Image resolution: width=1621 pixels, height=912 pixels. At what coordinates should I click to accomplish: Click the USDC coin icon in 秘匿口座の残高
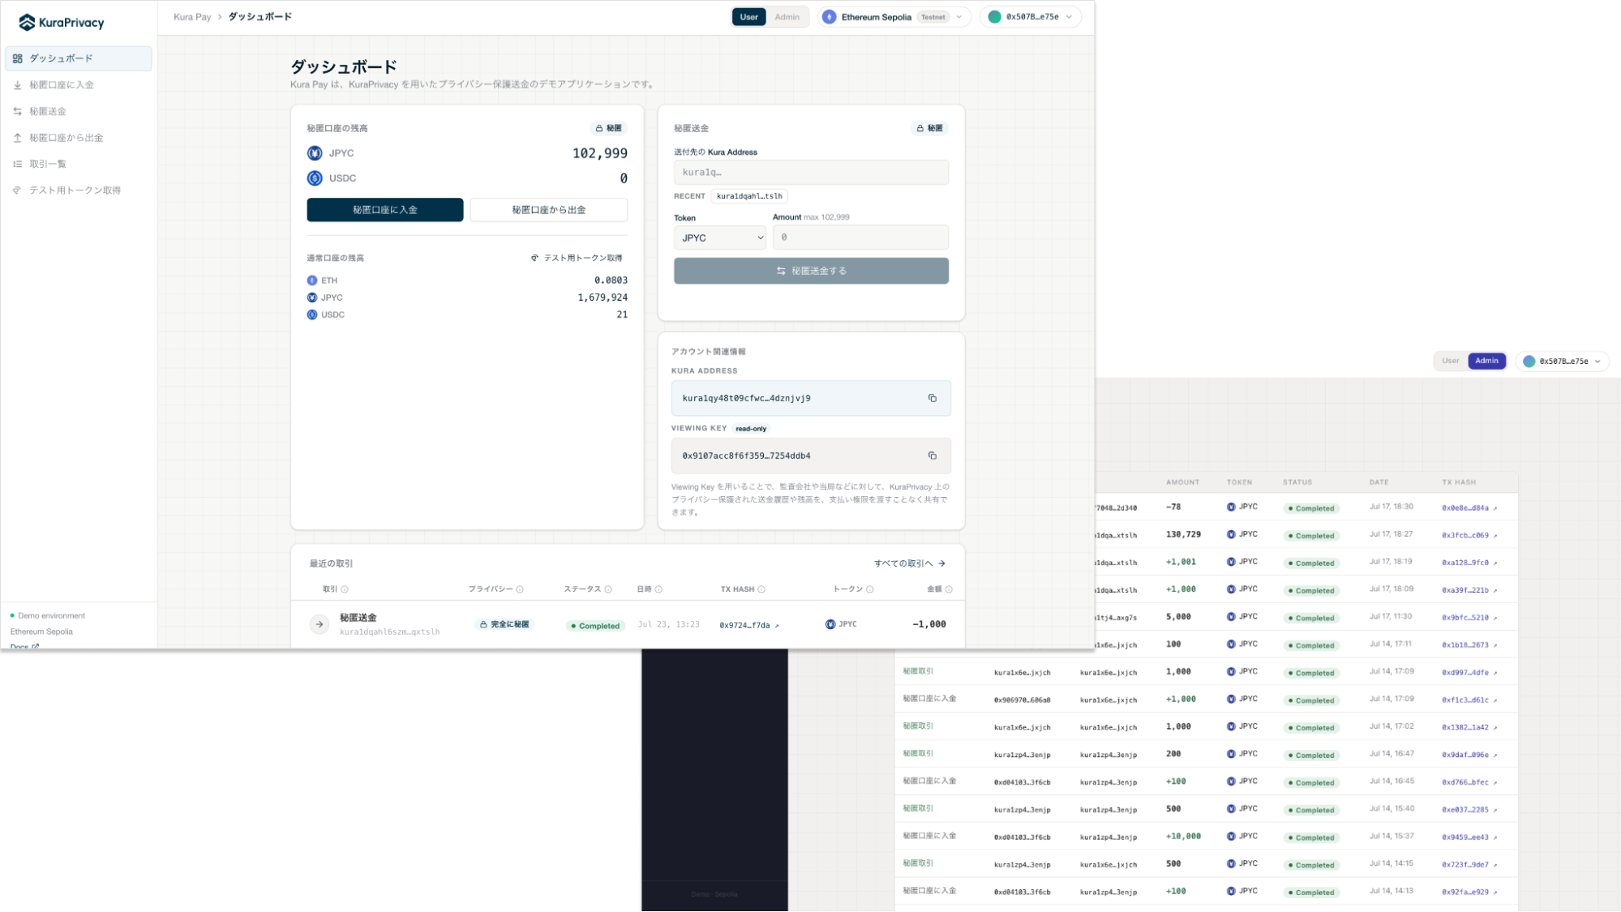point(315,178)
